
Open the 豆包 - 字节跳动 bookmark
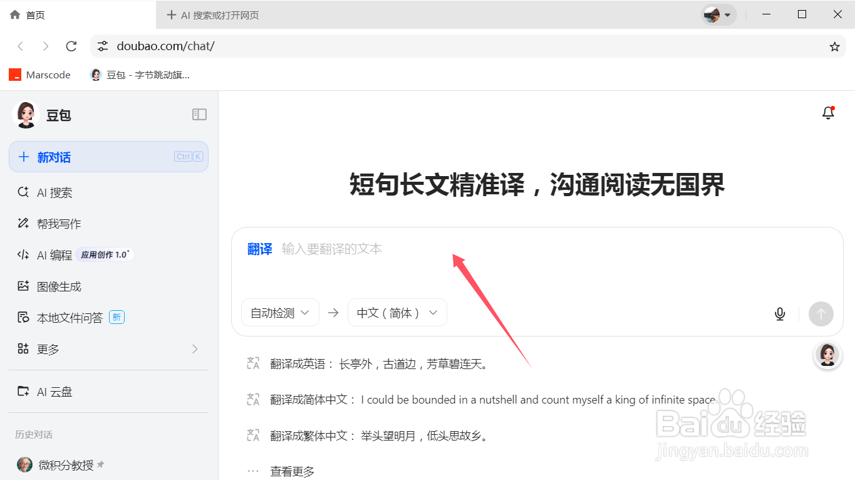coord(140,75)
